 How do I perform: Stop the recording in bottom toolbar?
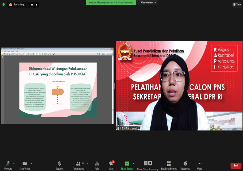tap(150, 163)
